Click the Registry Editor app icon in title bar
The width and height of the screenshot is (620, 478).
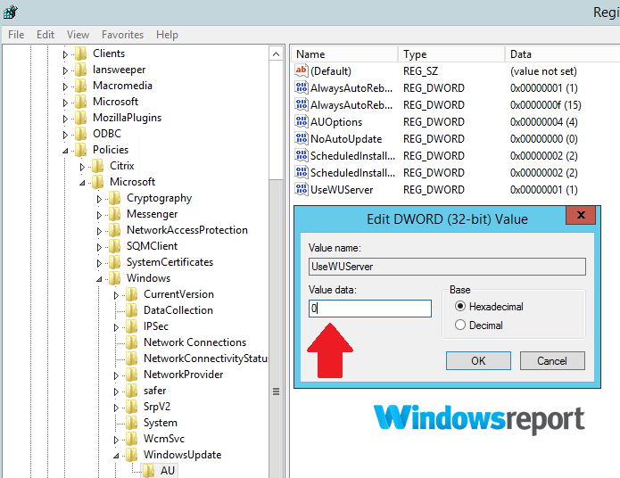tap(11, 12)
